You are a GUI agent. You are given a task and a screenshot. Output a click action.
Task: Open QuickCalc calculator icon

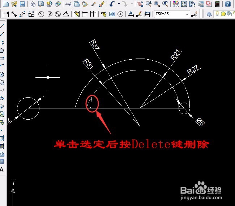(217, 4)
